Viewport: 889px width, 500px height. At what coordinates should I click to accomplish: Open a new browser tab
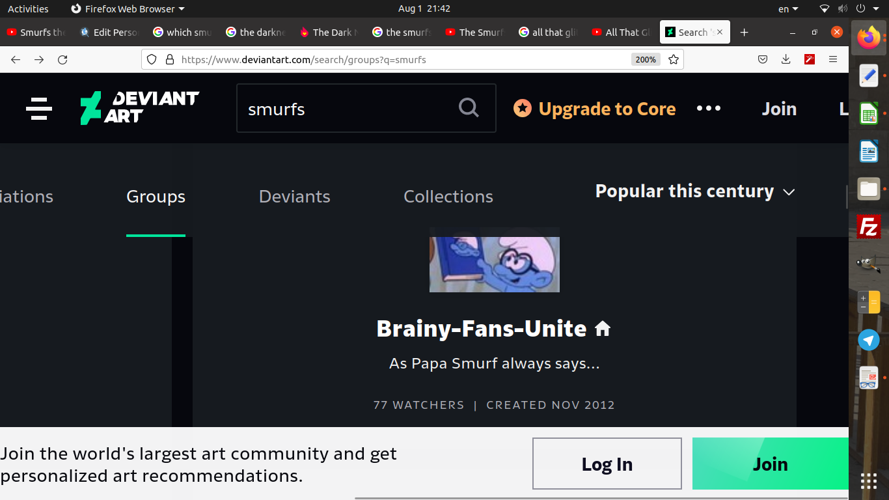click(x=745, y=32)
